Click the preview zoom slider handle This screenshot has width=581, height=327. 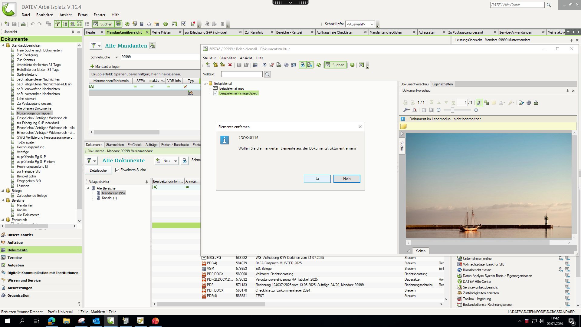[x=452, y=110]
